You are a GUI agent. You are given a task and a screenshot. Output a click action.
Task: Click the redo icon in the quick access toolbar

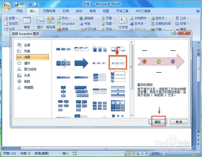[30, 4]
